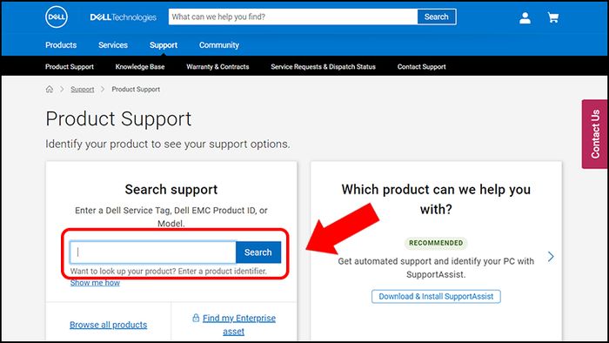Open the Products menu
Screen dimensions: 609x343
pos(61,45)
